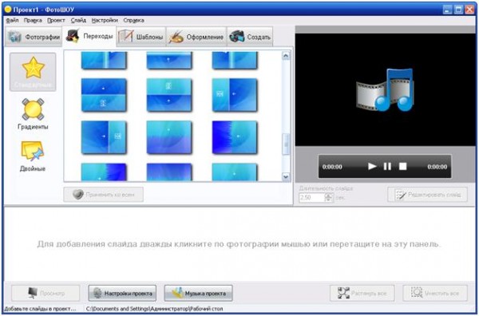Open the Справка menu
Screen dimensions: 479x316
click(x=133, y=20)
